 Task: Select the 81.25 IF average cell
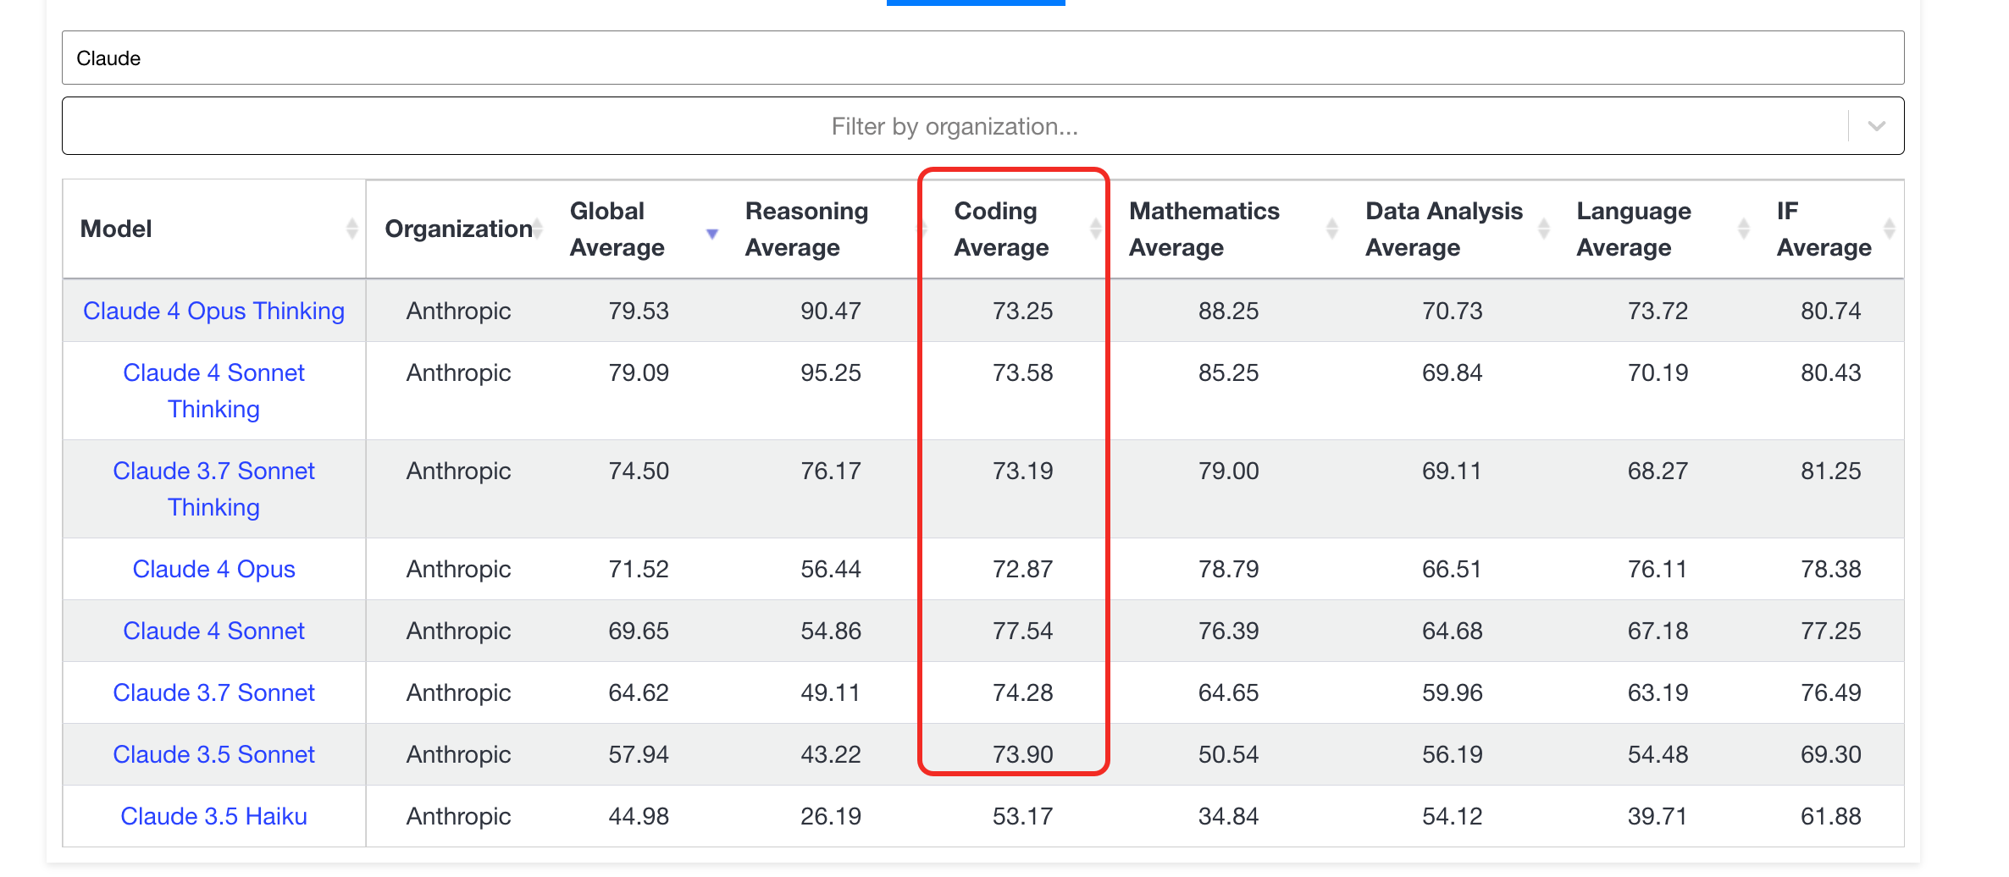click(1830, 471)
